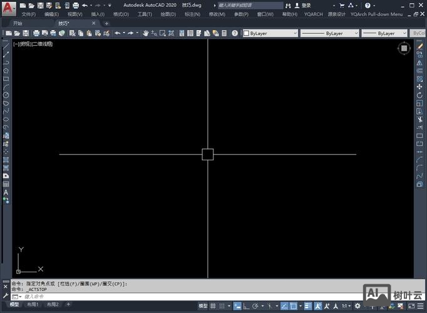Open the 绘图(D) menu
The height and width of the screenshot is (313, 427).
[x=168, y=14]
